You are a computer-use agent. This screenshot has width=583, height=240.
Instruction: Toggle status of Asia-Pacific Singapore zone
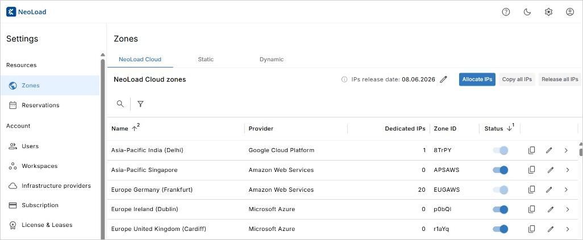coord(500,170)
